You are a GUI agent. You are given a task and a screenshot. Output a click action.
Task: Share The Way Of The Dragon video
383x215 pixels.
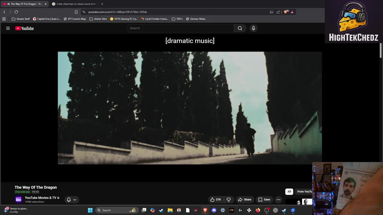coord(244,199)
